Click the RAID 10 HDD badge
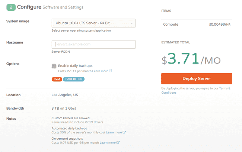 [74, 79]
